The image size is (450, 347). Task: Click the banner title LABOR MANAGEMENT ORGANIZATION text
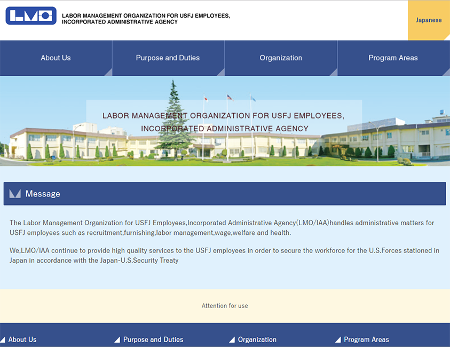tap(224, 122)
